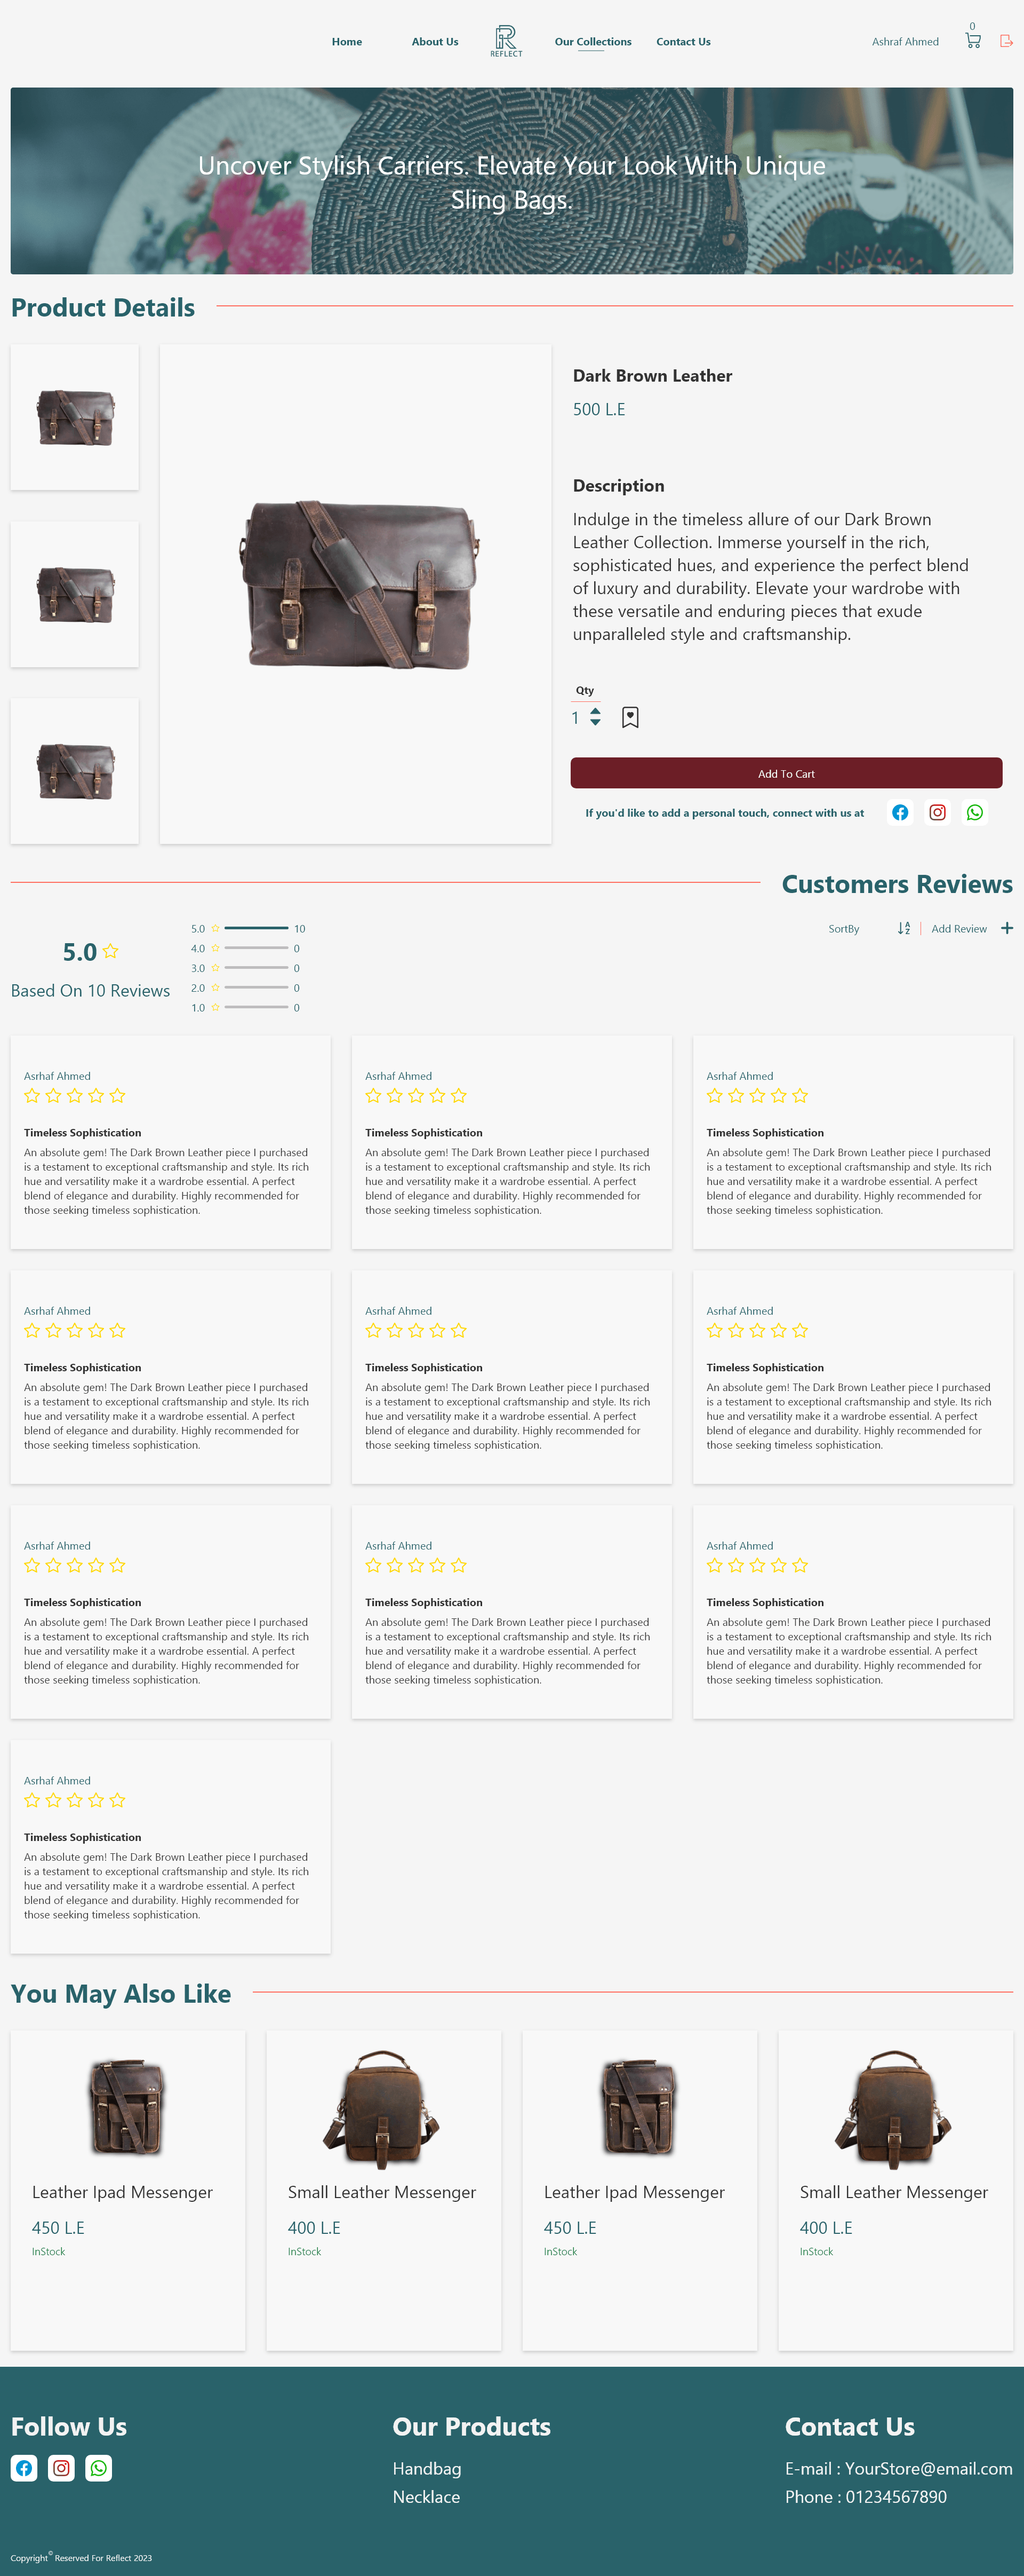Go to Our Collections menu item
1024x2576 pixels.
point(593,42)
